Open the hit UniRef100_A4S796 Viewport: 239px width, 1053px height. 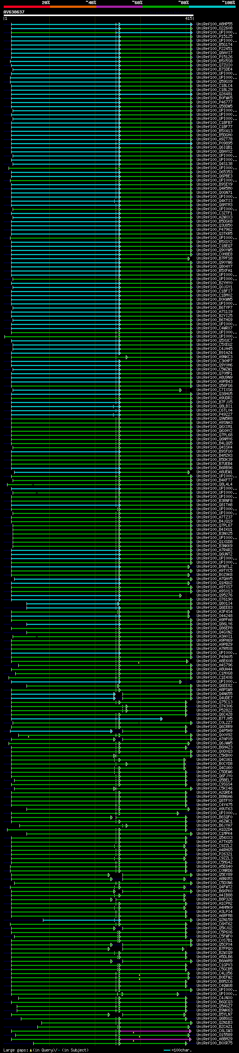coord(214,665)
